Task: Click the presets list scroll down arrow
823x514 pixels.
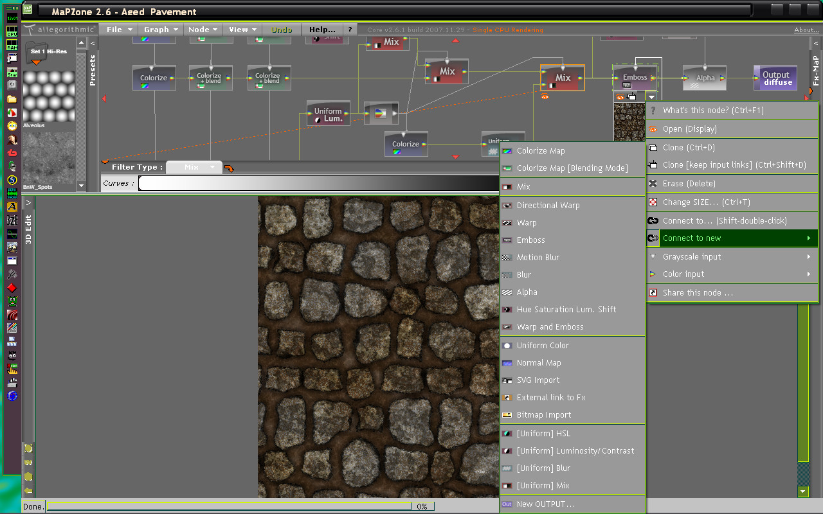Action: (81, 186)
